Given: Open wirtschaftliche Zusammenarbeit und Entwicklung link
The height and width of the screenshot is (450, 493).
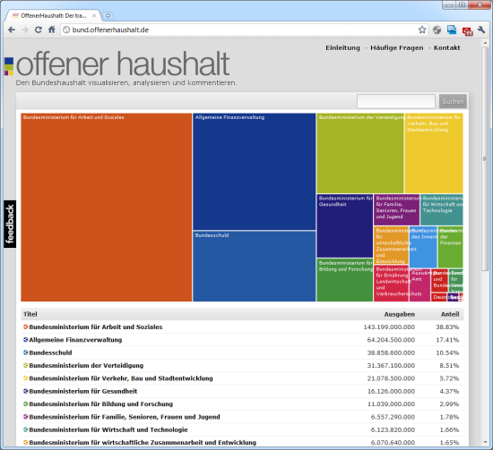Looking at the screenshot, I should (143, 443).
